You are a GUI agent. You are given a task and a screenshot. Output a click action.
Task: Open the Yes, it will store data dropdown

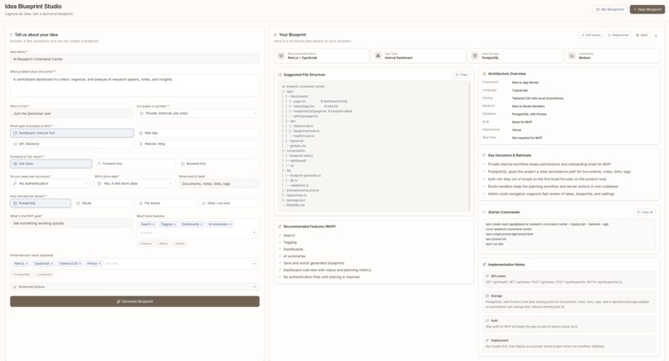click(134, 183)
